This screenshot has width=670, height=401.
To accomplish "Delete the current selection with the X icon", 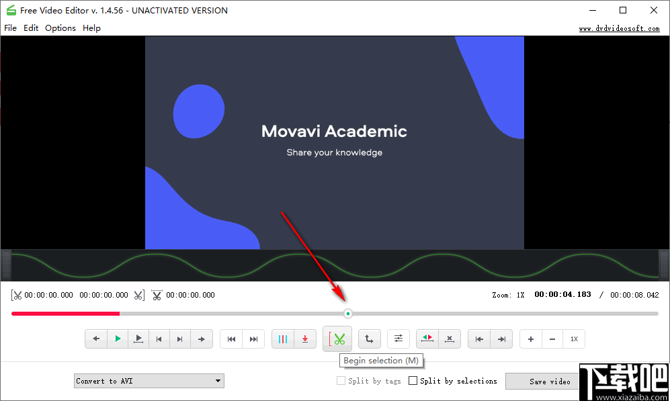I will (449, 339).
